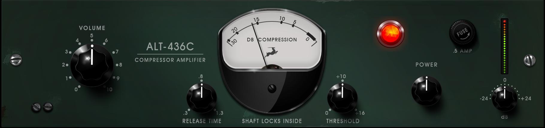Click the LED level meter strip
This screenshot has height=128, width=545.
pyautogui.click(x=505, y=46)
